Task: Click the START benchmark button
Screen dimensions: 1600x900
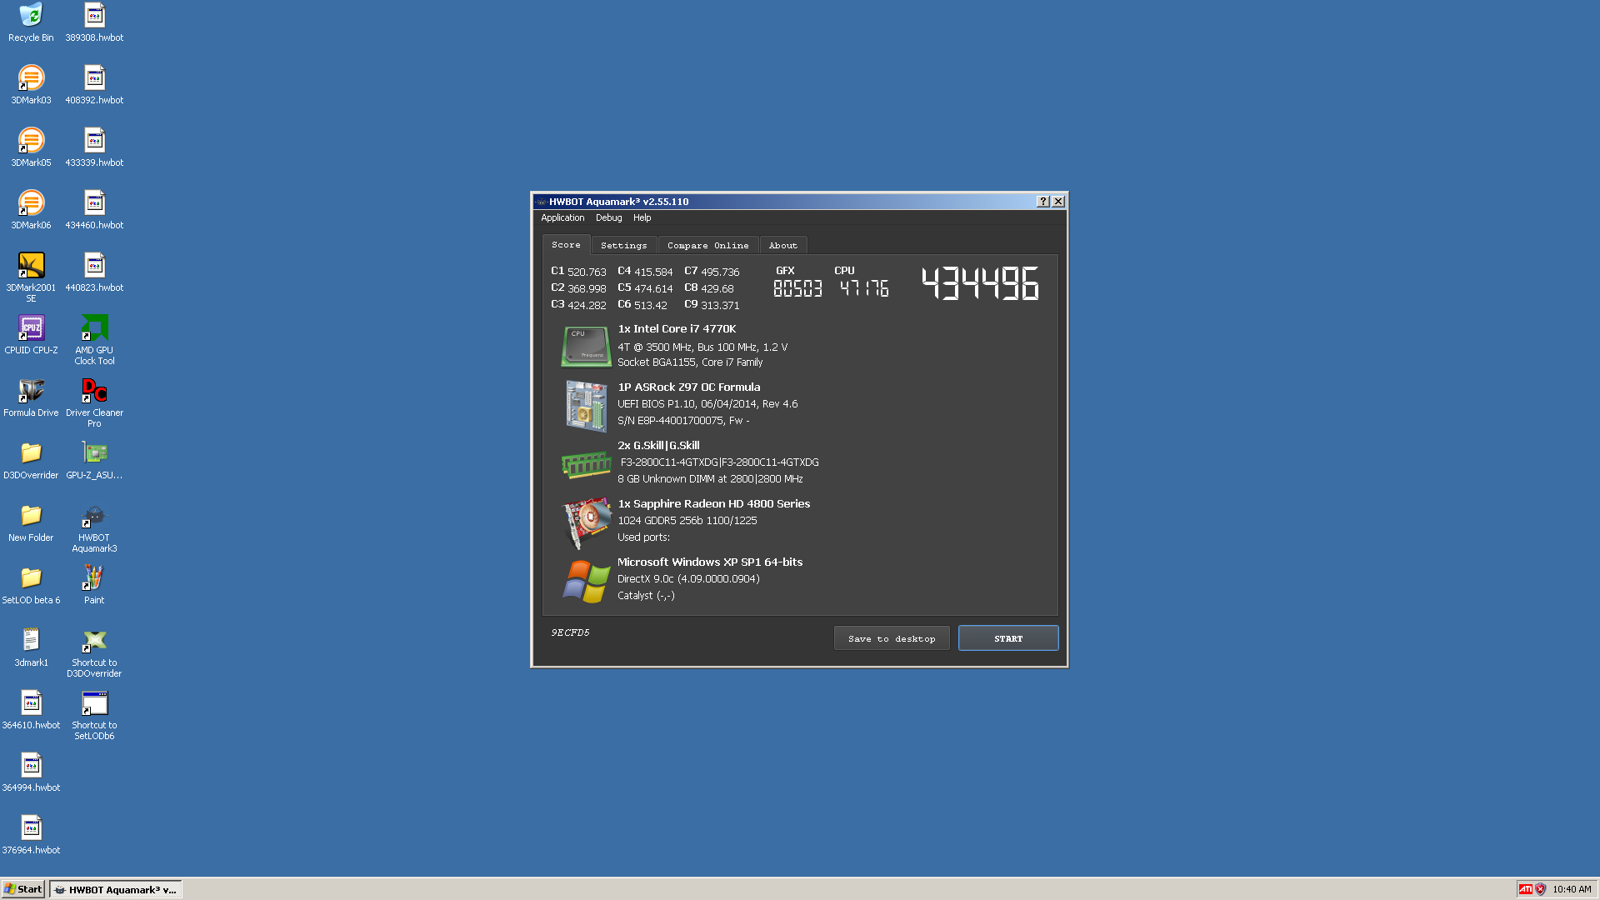Action: coord(1008,638)
